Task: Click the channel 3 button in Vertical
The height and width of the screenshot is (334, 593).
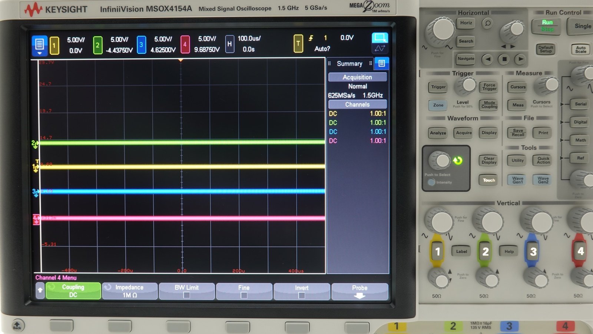Action: pos(533,251)
